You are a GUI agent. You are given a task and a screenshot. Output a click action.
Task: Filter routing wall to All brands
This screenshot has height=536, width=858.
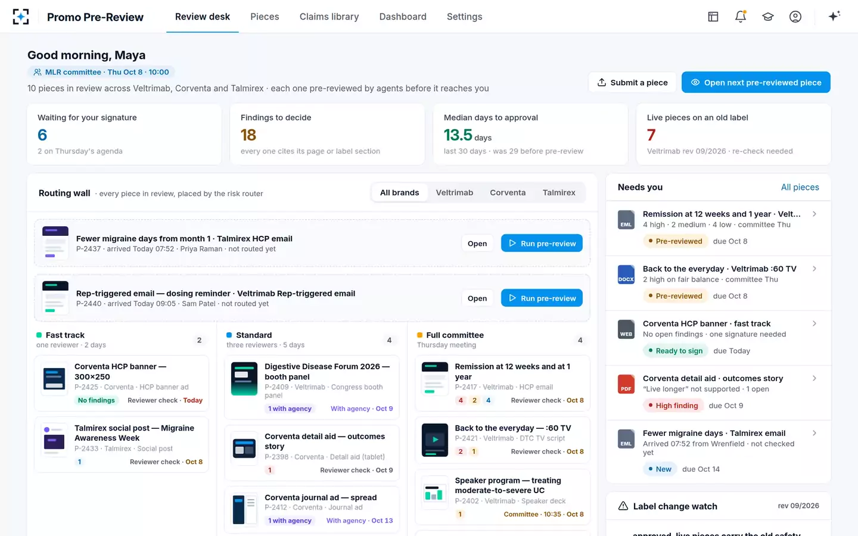400,192
